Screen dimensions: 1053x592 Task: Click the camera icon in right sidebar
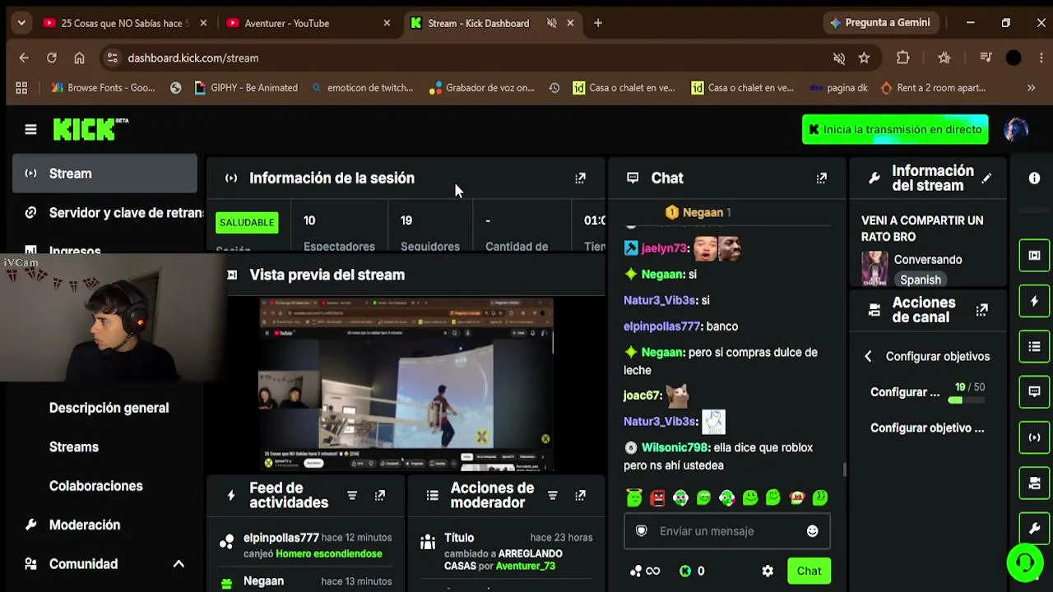[1034, 483]
